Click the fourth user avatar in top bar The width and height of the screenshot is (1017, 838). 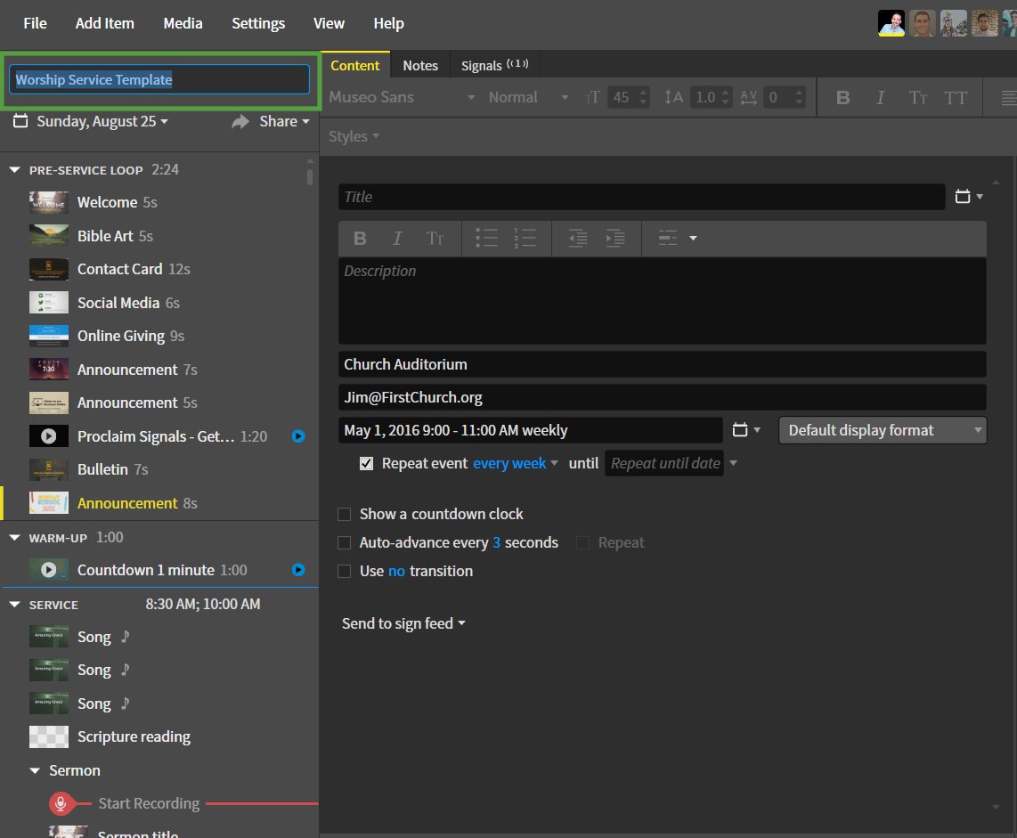click(985, 23)
